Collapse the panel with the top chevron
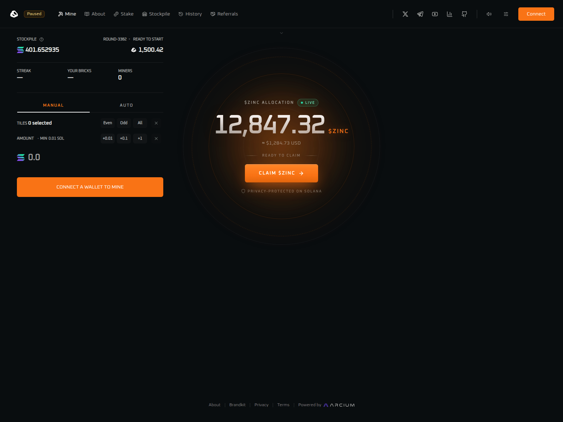Image resolution: width=563 pixels, height=422 pixels. coord(281,33)
